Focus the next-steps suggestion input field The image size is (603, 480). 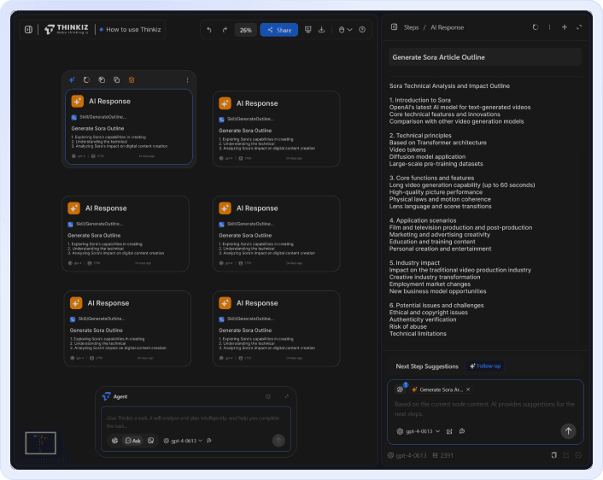484,409
